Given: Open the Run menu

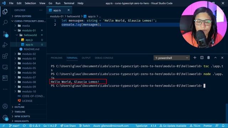Looking at the screenshot, I should [58, 3].
